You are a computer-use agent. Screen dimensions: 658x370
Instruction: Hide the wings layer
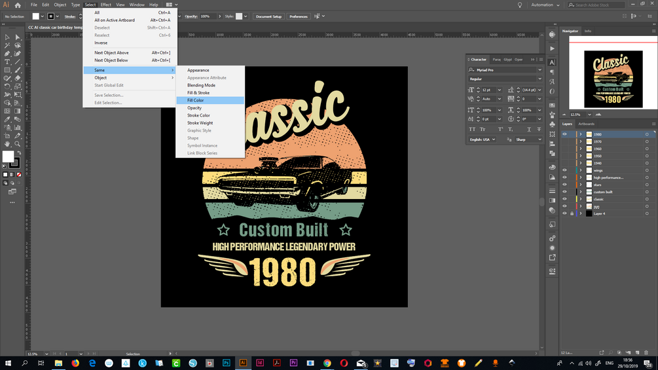564,170
